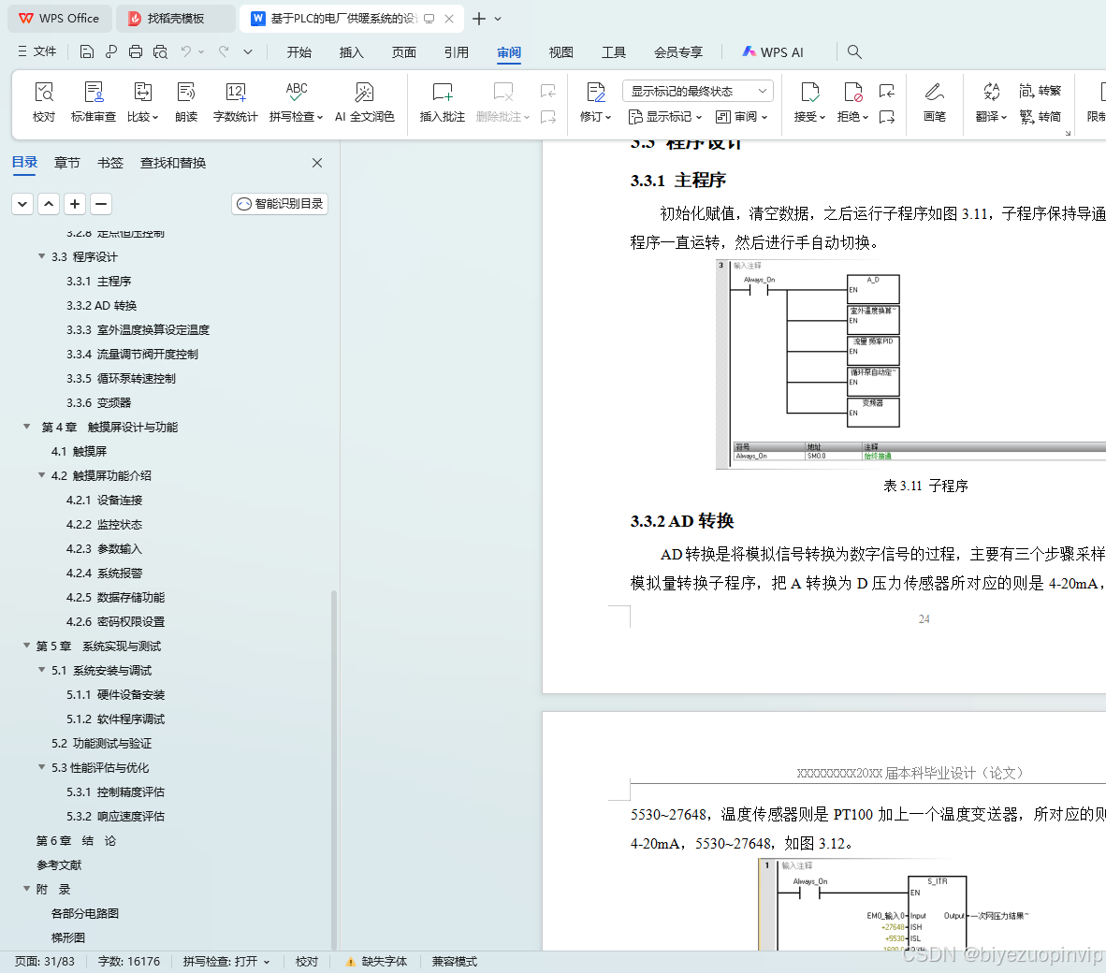Convert text with 转繁 button
Image resolution: width=1106 pixels, height=973 pixels.
click(x=1041, y=90)
